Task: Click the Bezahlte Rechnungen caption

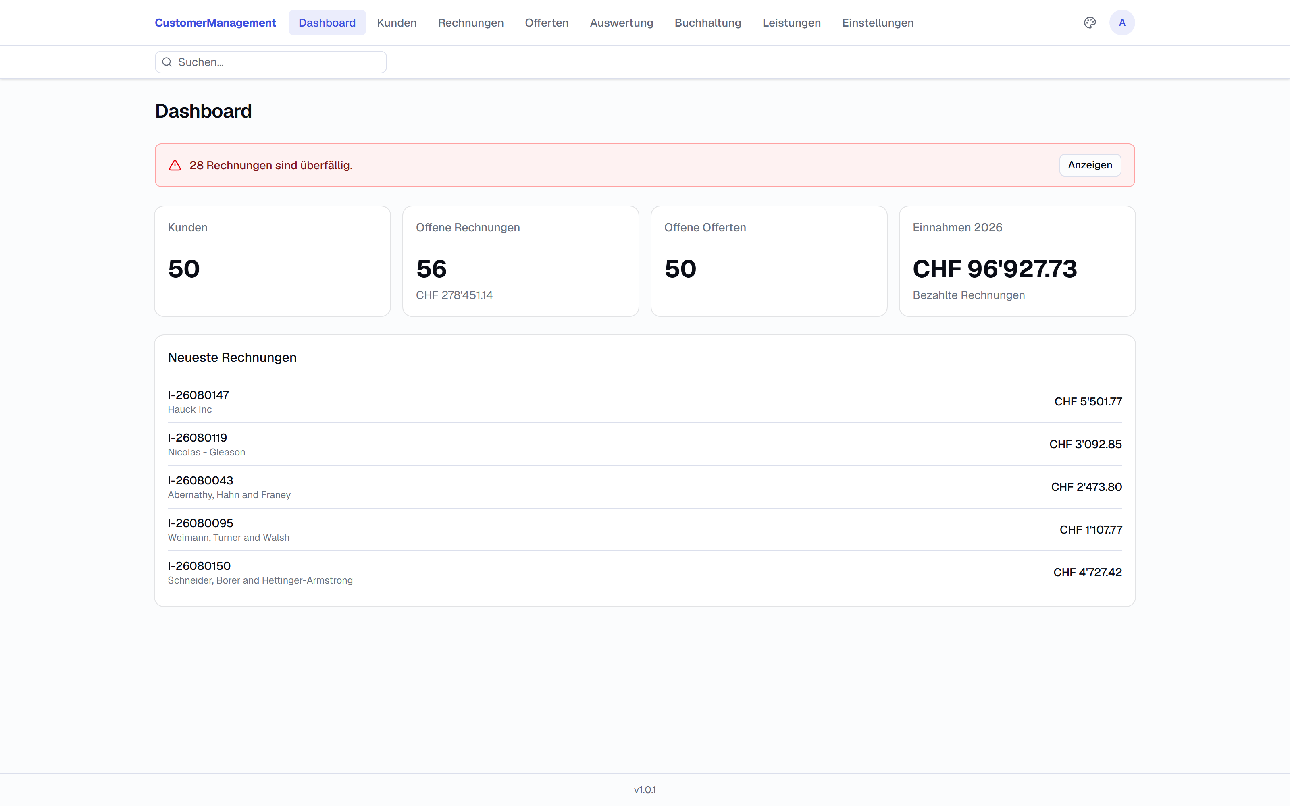Action: tap(969, 295)
